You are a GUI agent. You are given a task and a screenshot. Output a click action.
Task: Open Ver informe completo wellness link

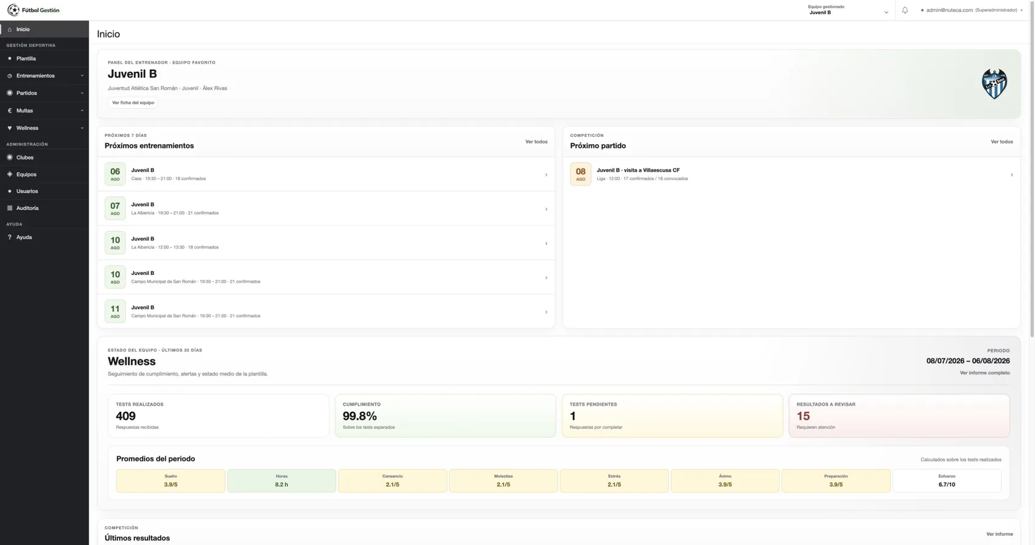click(984, 373)
